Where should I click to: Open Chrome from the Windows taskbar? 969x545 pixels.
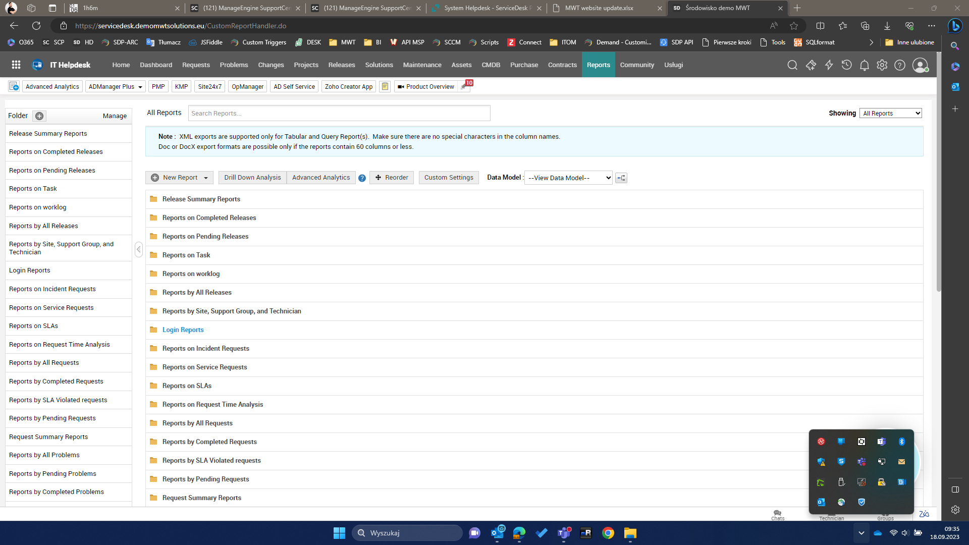[608, 533]
